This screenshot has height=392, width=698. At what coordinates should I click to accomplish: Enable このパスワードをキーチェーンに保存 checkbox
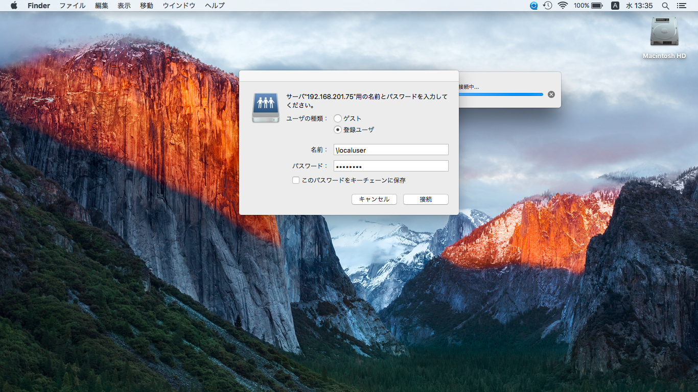click(x=296, y=180)
